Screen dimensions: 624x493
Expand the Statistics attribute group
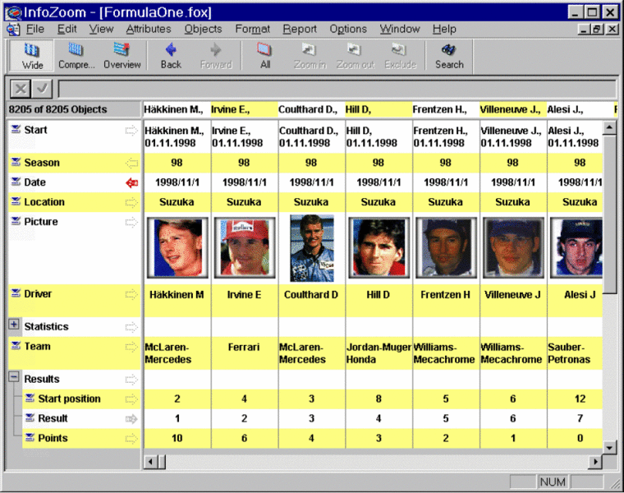point(13,325)
